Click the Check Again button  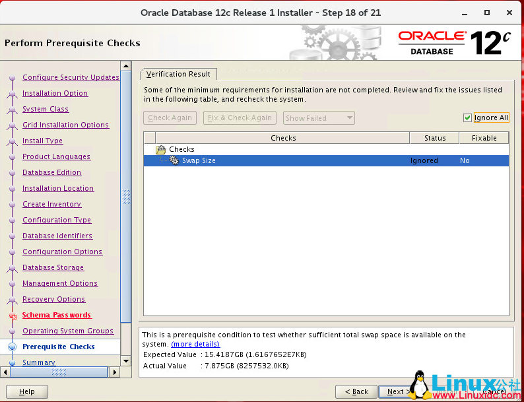coord(170,117)
